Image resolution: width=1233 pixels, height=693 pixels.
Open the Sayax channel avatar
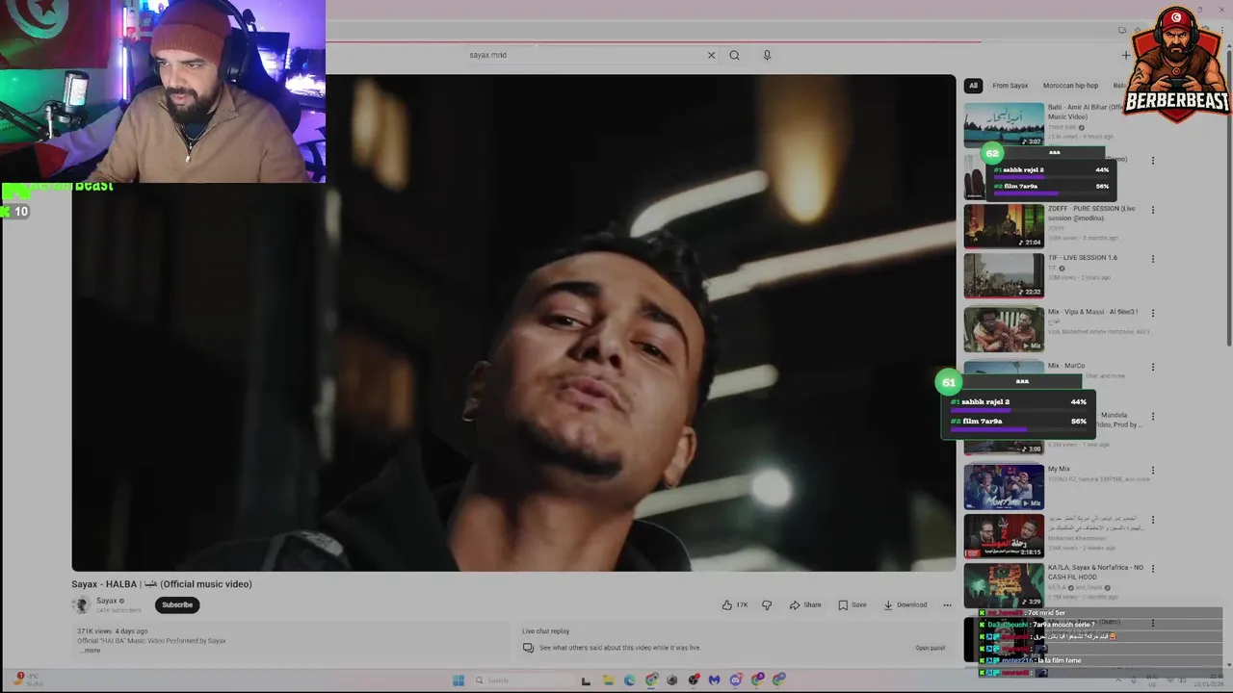(81, 604)
